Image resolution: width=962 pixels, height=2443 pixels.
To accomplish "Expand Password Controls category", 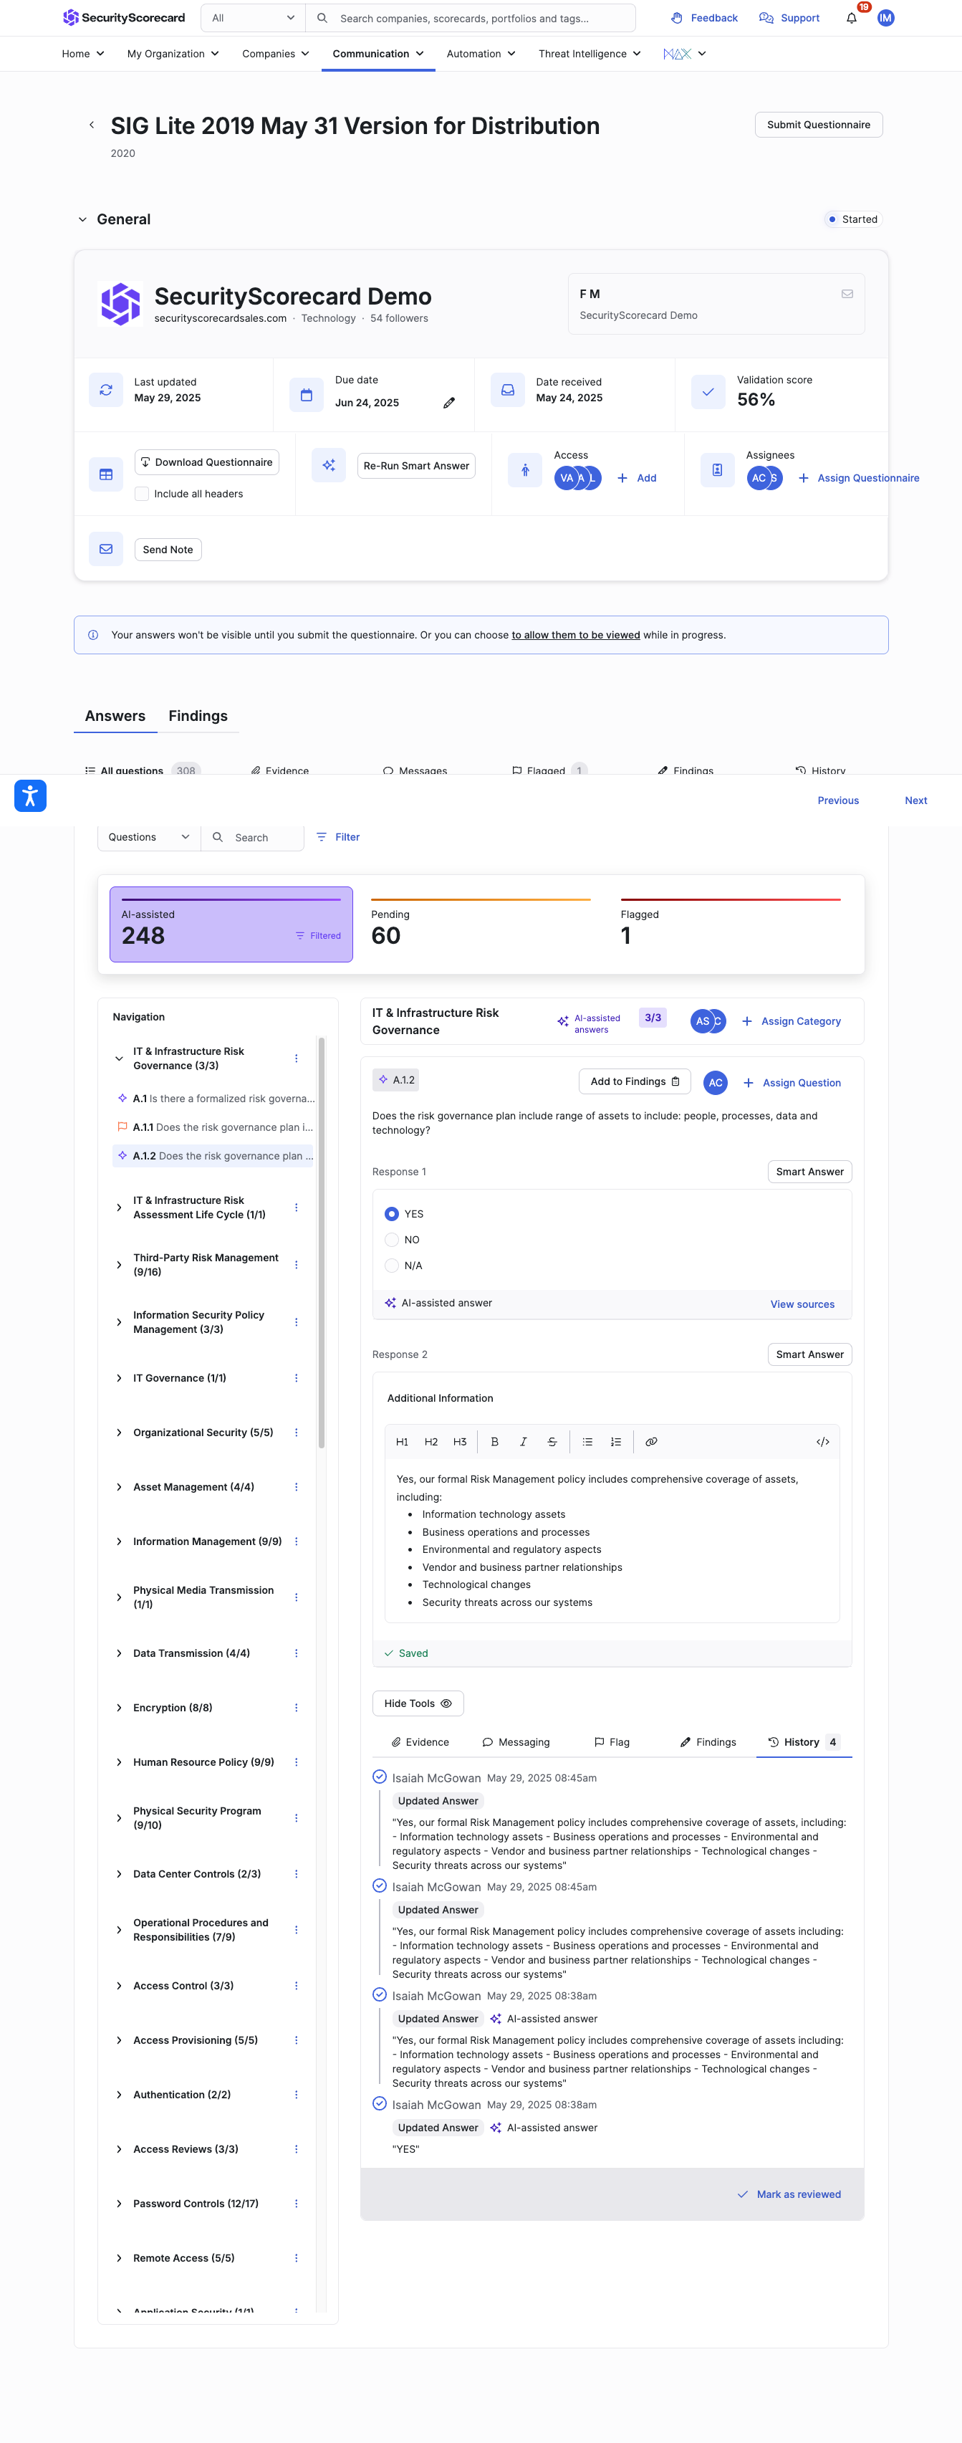I will click(x=118, y=2204).
